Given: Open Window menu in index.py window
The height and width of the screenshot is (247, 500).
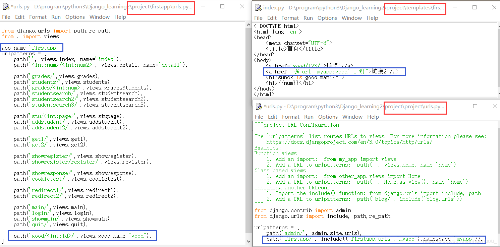Looking at the screenshot, I should [352, 18].
